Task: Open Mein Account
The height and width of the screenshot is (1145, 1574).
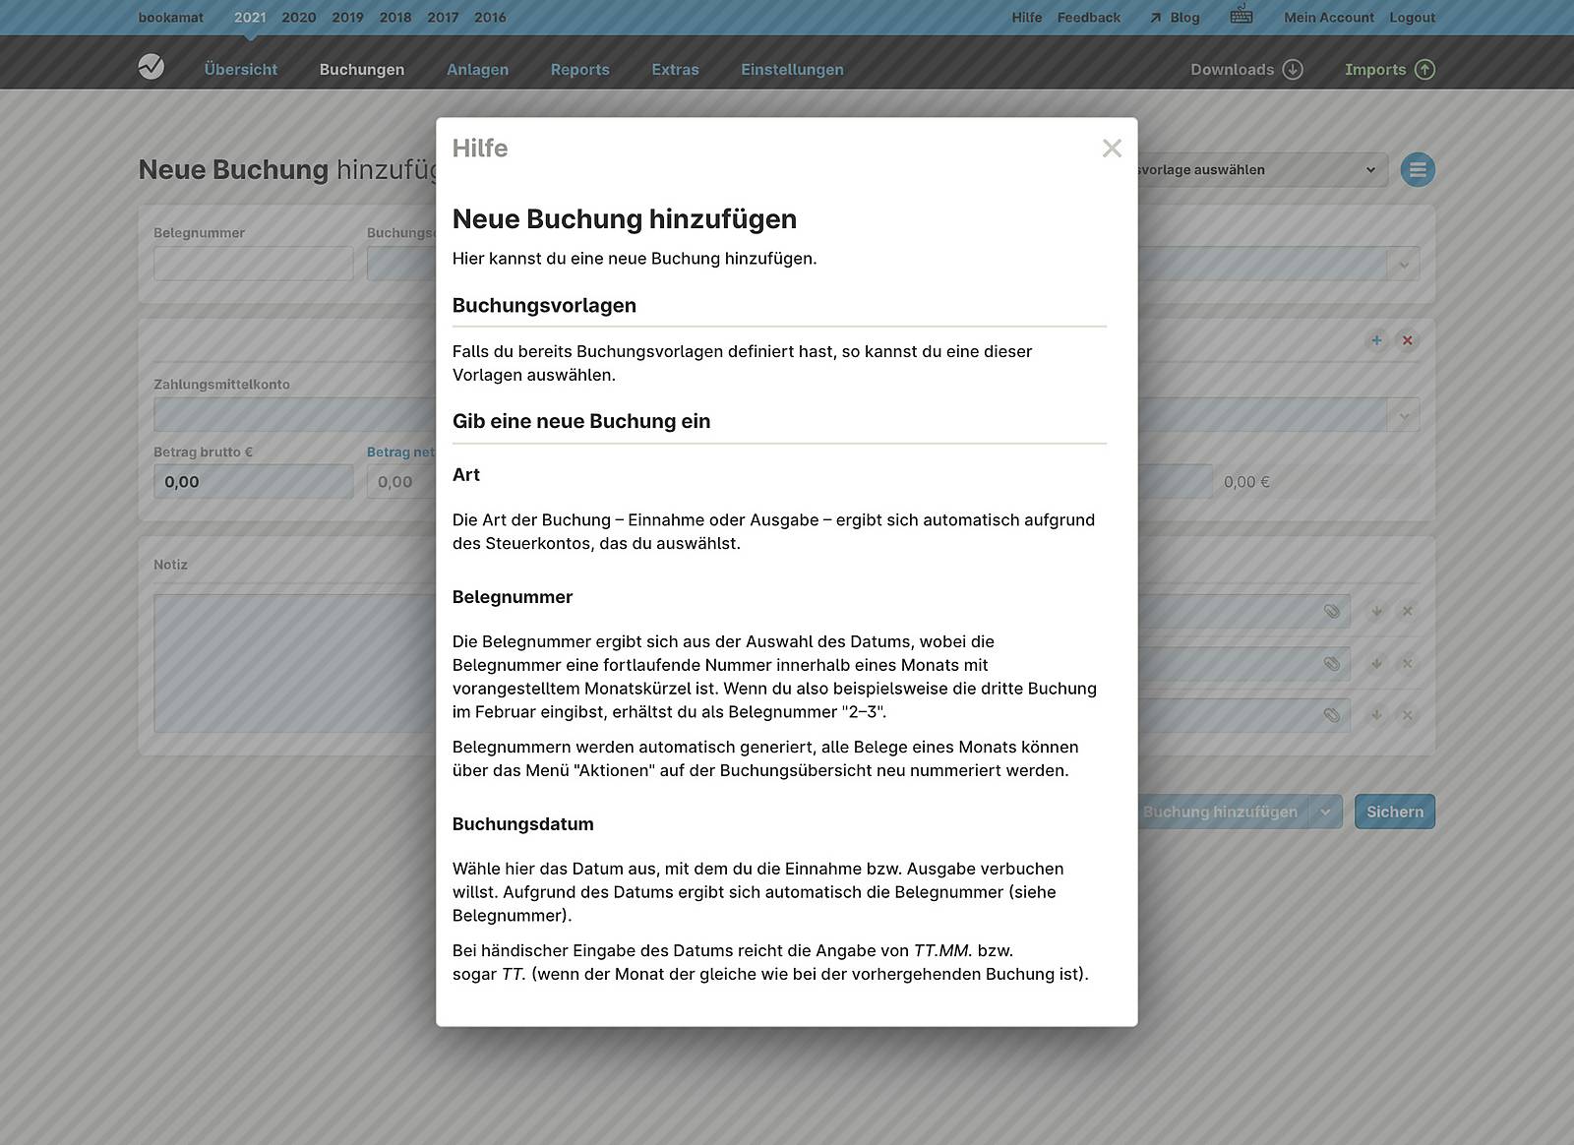Action: click(1329, 18)
